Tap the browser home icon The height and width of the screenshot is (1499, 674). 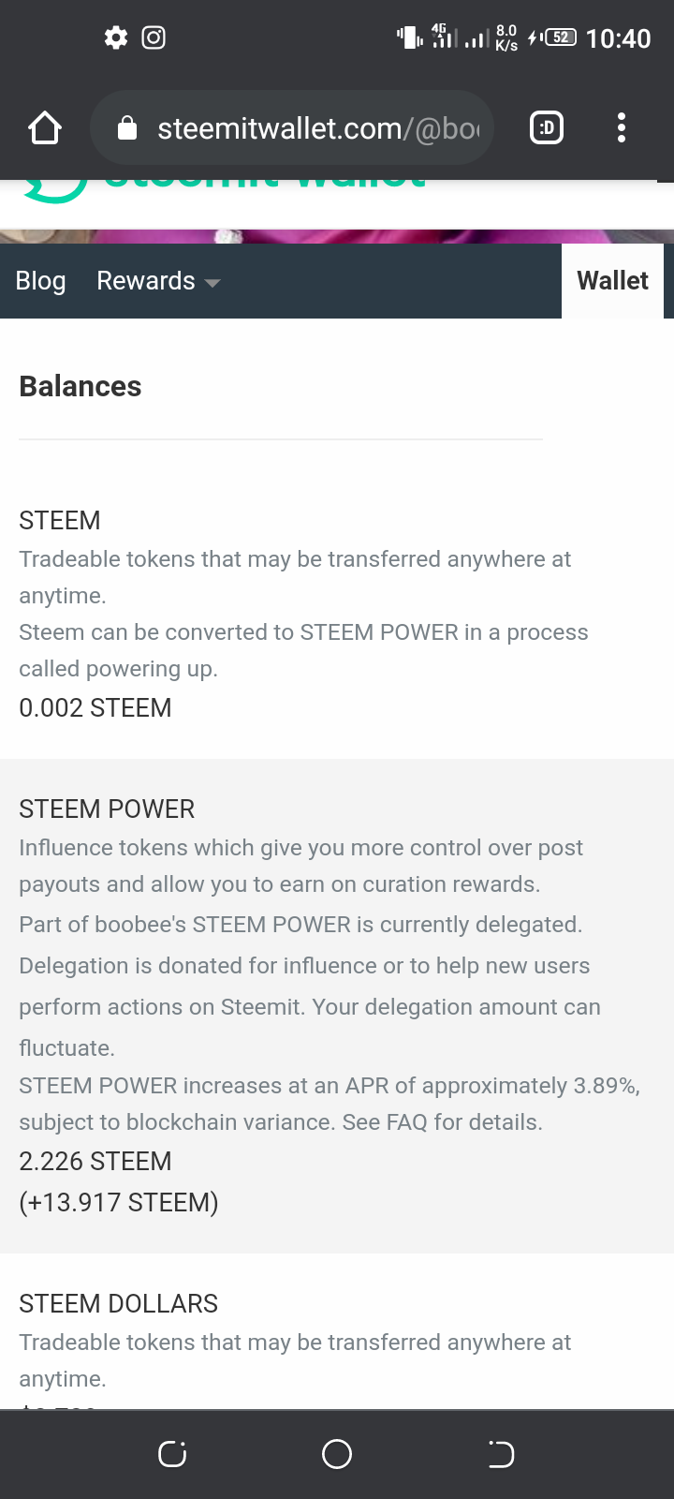(x=44, y=128)
